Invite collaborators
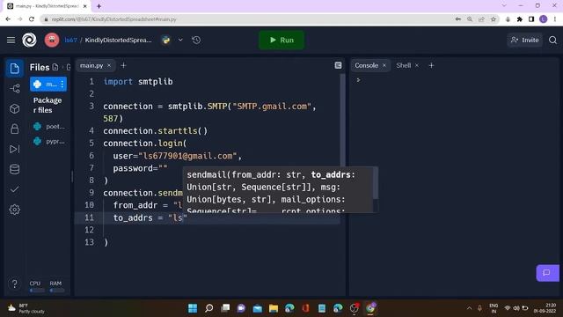Viewport: 563px width, 317px height. tap(524, 40)
